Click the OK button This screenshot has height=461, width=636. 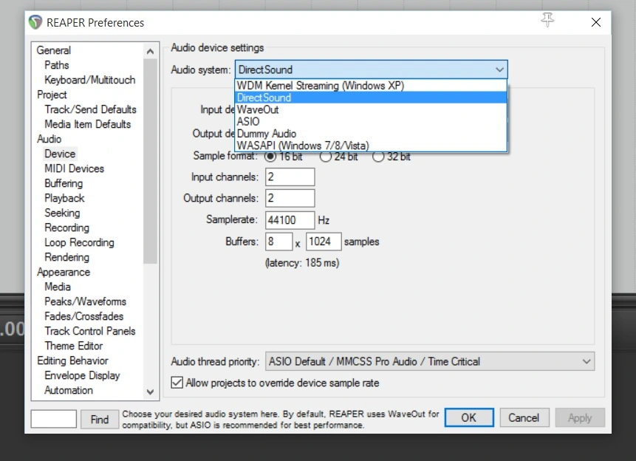469,417
